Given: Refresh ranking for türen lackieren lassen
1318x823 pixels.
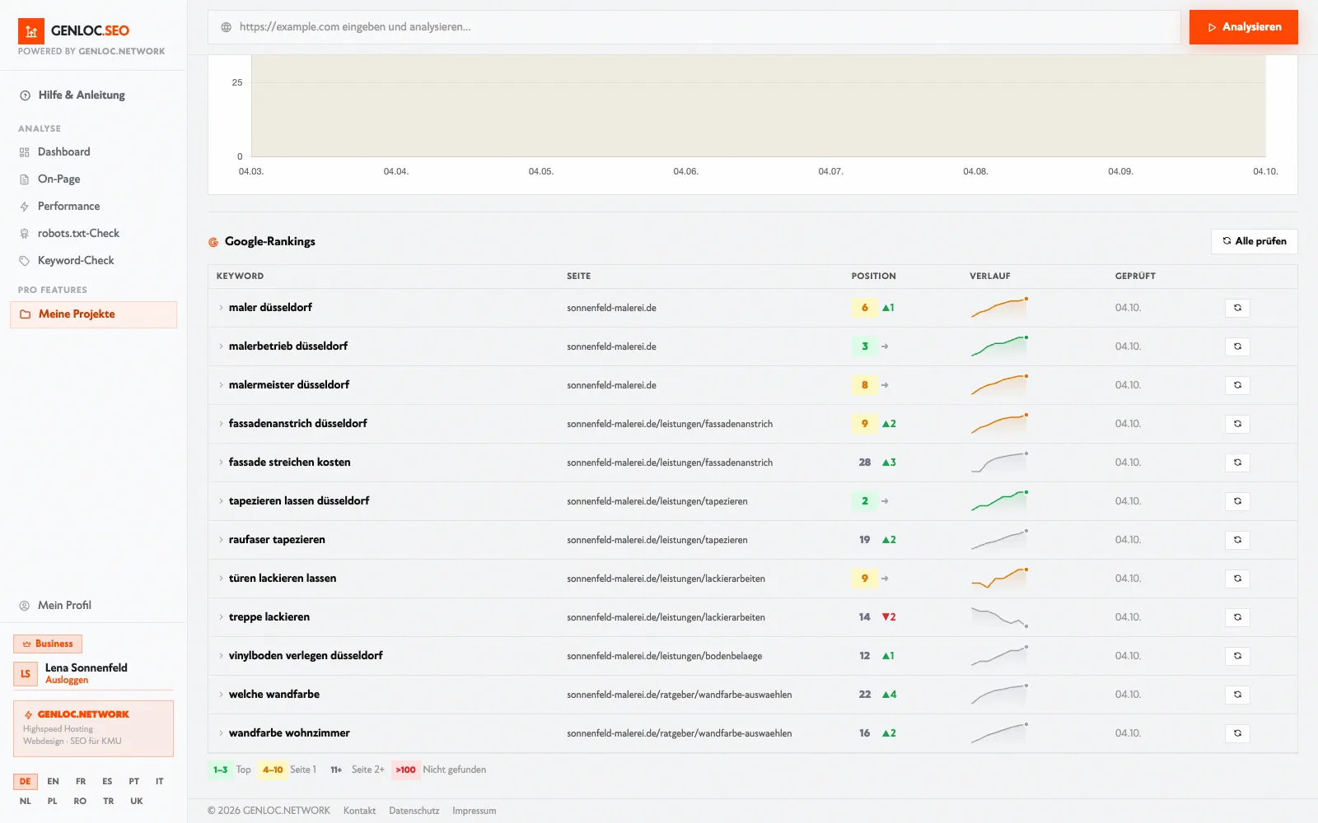Looking at the screenshot, I should tap(1237, 579).
